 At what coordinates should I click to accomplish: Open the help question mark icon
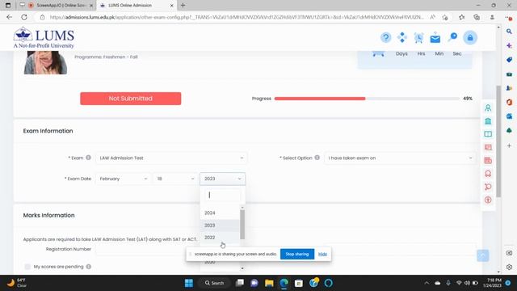(385, 38)
